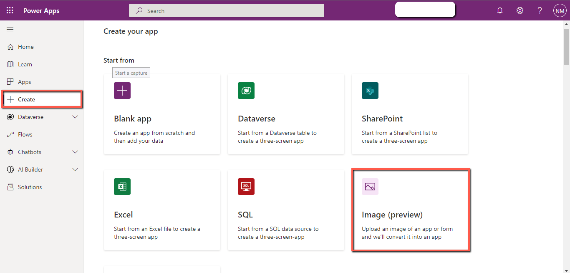The image size is (570, 273).
Task: Expand the Dataverse sidebar chevron
Action: 75,117
